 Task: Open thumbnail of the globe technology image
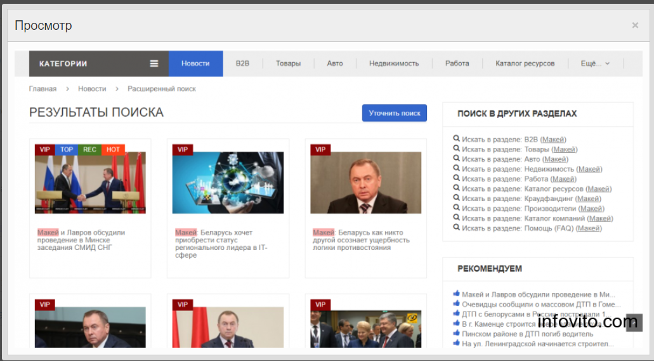point(228,183)
